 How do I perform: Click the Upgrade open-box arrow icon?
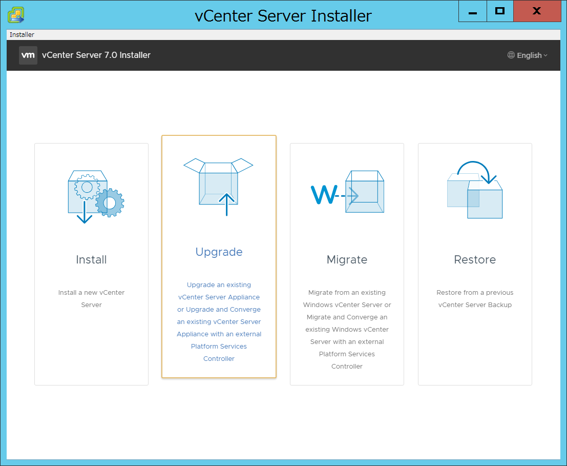point(218,187)
